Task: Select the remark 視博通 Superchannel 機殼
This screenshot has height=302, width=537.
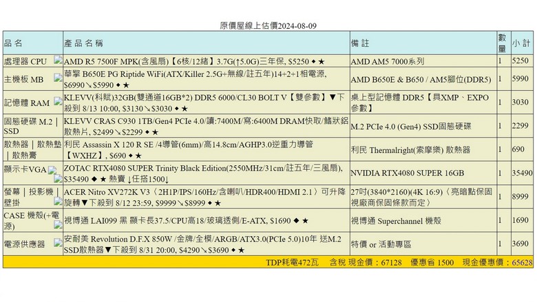Action: [x=396, y=221]
